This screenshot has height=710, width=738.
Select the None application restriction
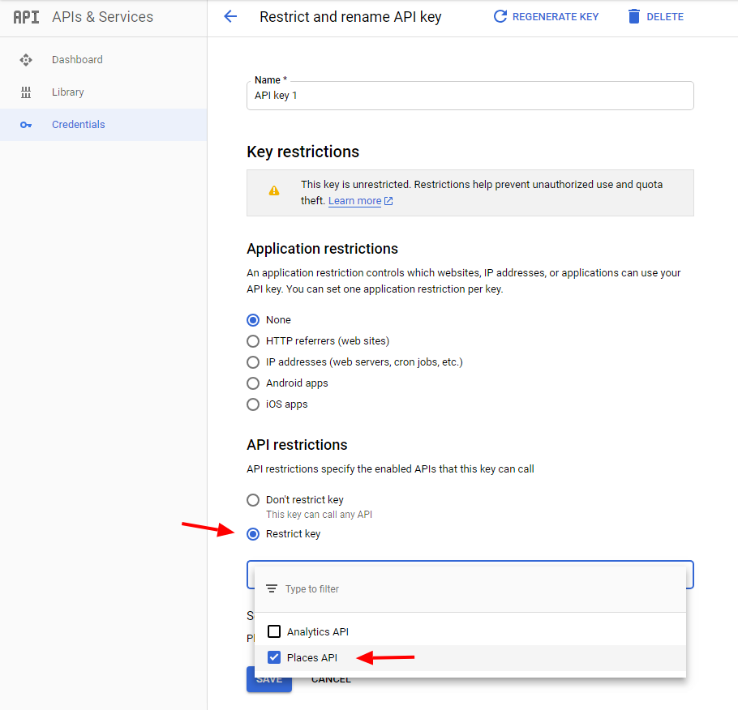pyautogui.click(x=253, y=320)
